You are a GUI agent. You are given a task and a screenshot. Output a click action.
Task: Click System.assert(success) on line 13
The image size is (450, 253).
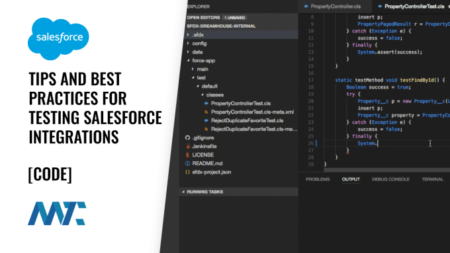coord(390,52)
